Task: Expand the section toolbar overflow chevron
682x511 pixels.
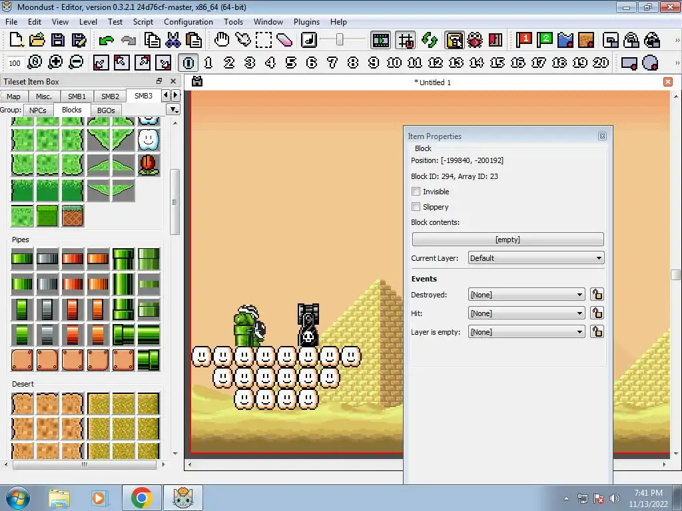Action: (x=677, y=63)
